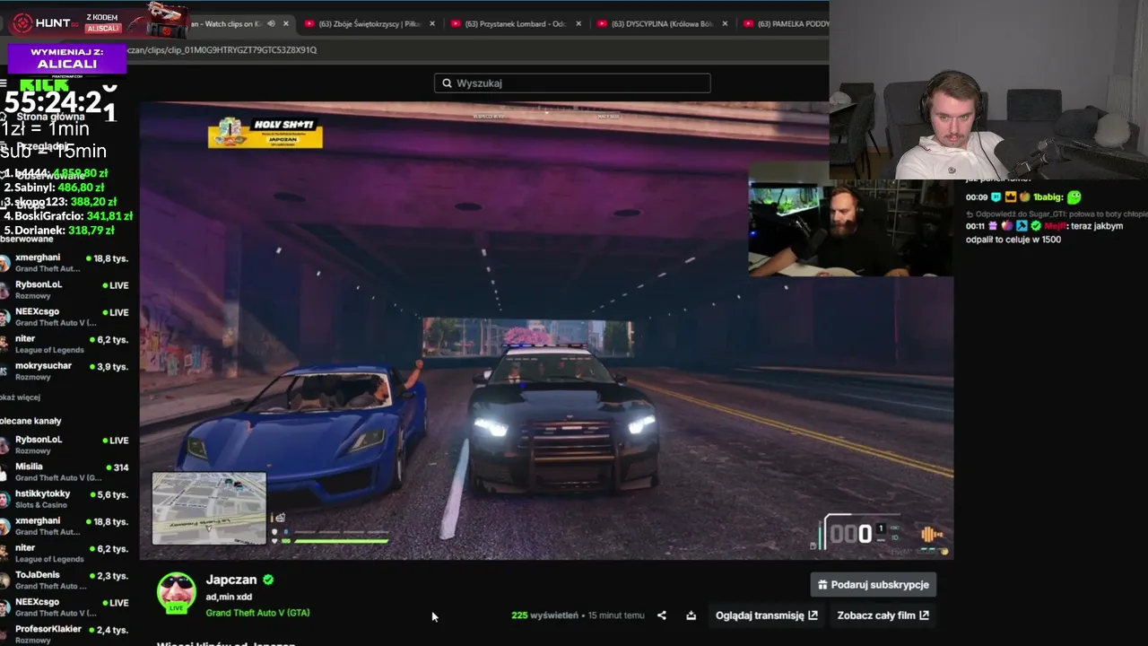Click the clip title 'ad,min xdd'
1148x646 pixels.
coord(229,597)
